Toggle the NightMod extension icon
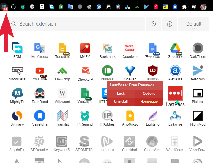This screenshot has width=213, height=163. (x=198, y=115)
